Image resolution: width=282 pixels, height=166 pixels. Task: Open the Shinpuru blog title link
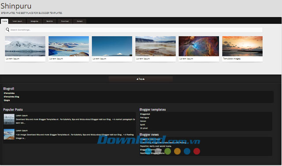[16, 6]
